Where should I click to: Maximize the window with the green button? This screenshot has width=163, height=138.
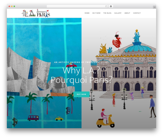pos(14,7)
